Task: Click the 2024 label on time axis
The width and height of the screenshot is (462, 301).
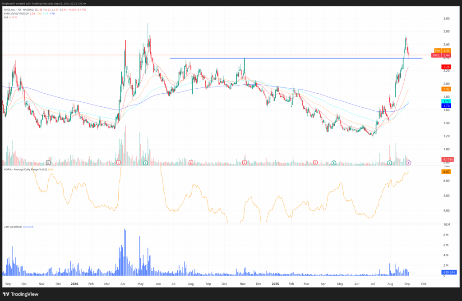Action: click(x=74, y=284)
